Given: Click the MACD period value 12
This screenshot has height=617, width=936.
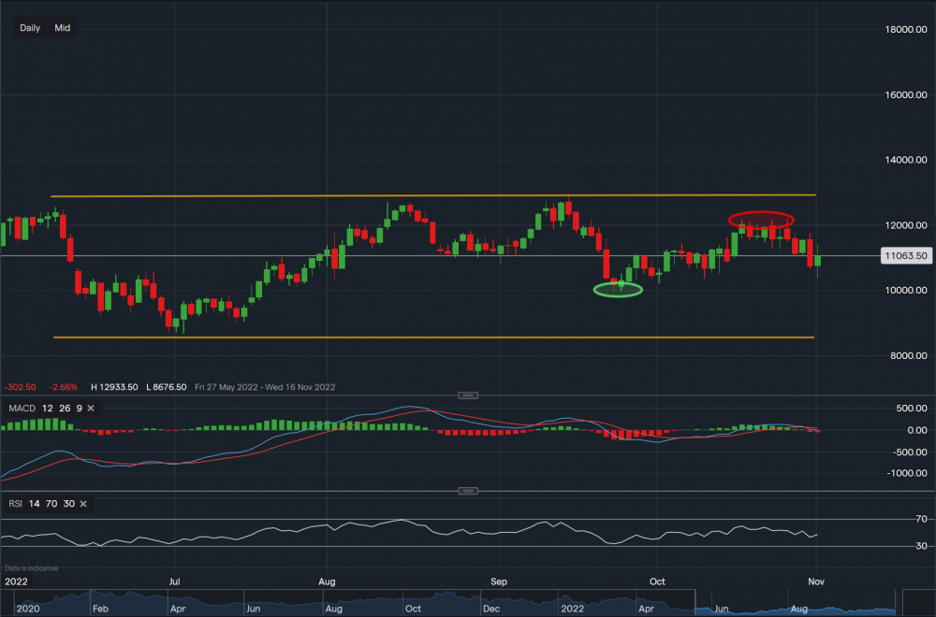Looking at the screenshot, I should 50,409.
